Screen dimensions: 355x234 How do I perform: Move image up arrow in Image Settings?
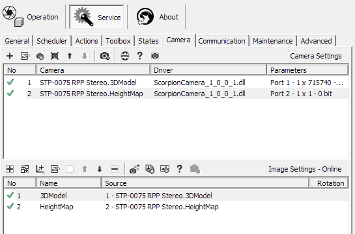85,169
